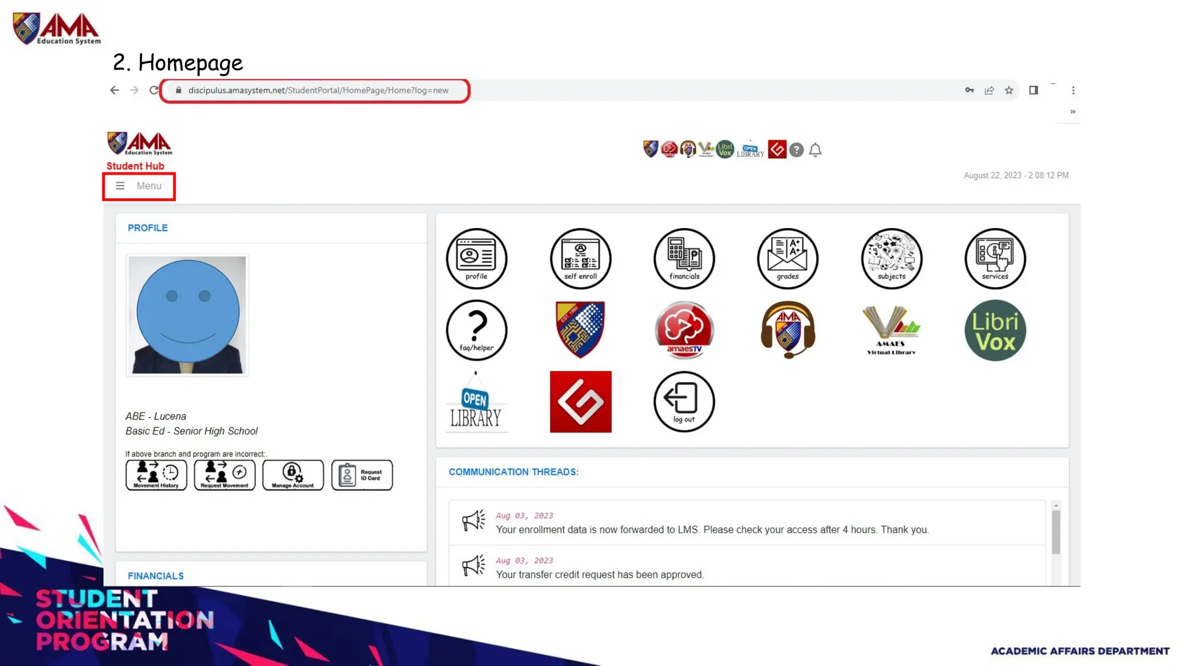1184x666 pixels.
Task: Open the self enroll icon
Action: click(580, 258)
